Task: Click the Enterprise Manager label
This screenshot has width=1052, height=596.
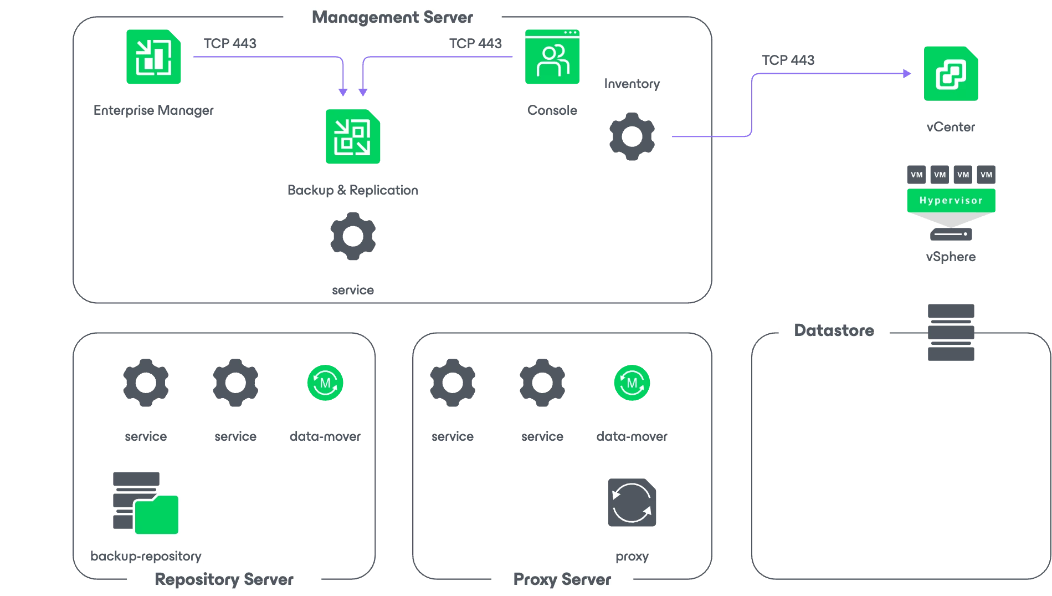Action: 153,110
